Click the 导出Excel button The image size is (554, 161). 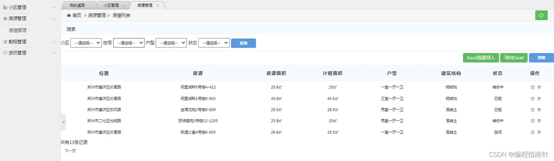click(x=514, y=58)
